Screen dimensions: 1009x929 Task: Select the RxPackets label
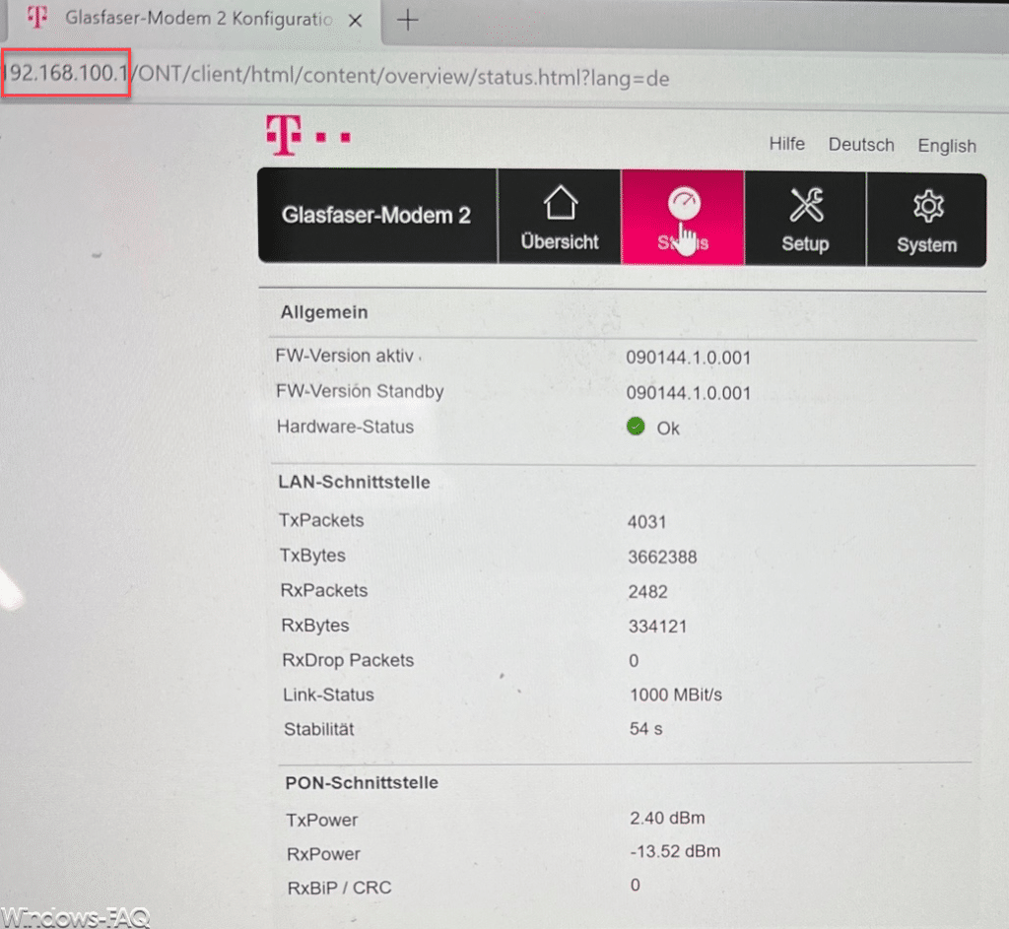click(324, 590)
